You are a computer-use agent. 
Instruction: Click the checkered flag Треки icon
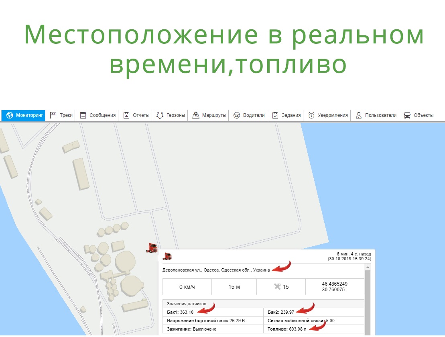pyautogui.click(x=53, y=115)
